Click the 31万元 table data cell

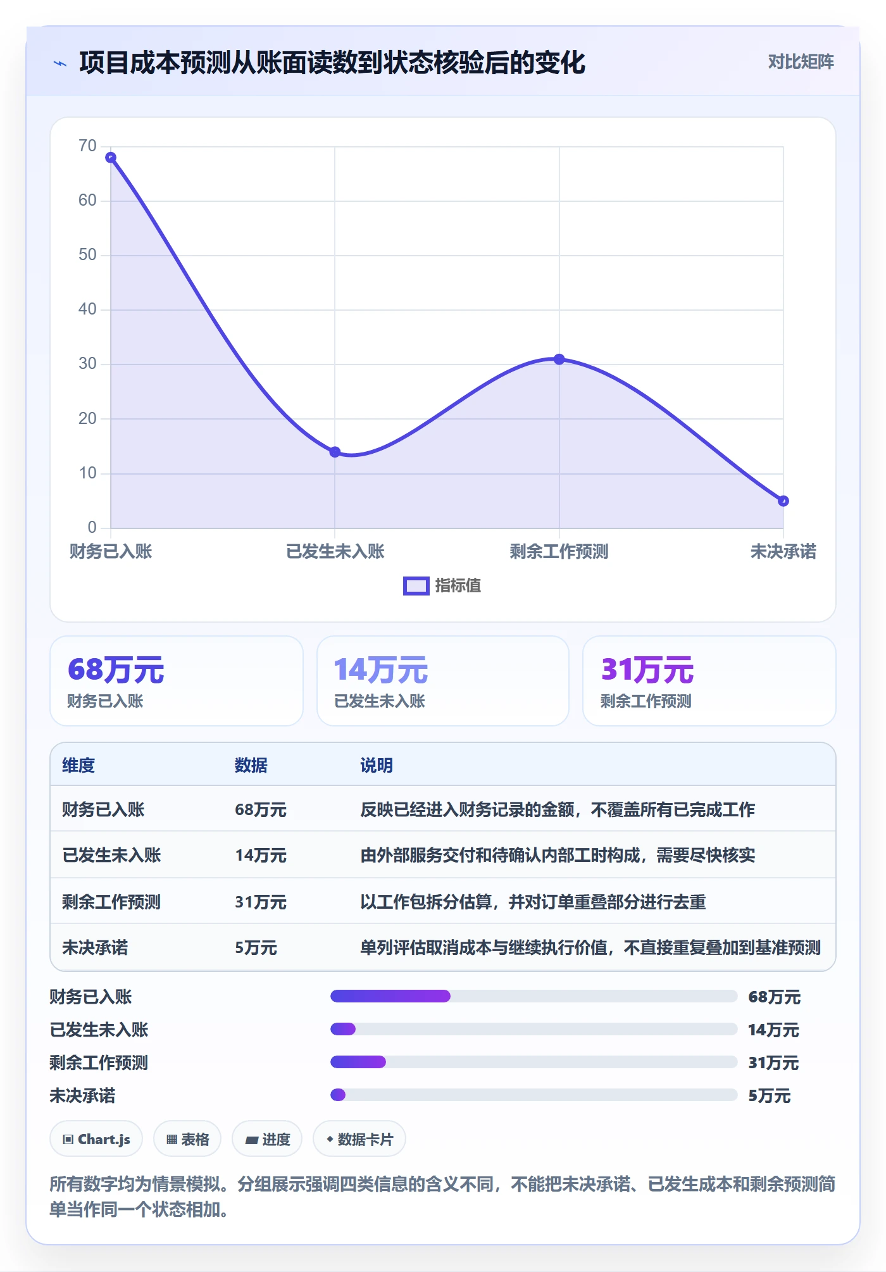[x=261, y=902]
